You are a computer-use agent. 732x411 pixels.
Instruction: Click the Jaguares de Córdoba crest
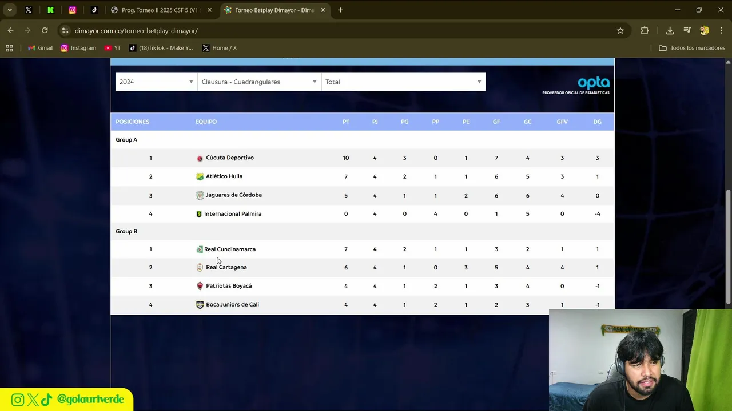[x=200, y=195]
